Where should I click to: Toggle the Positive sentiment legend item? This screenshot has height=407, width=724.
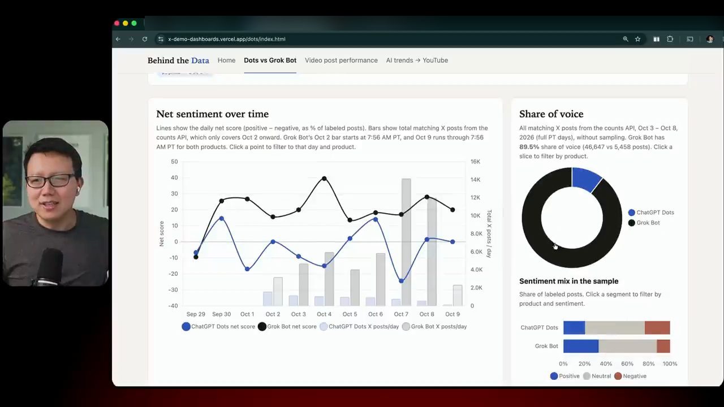click(x=565, y=376)
